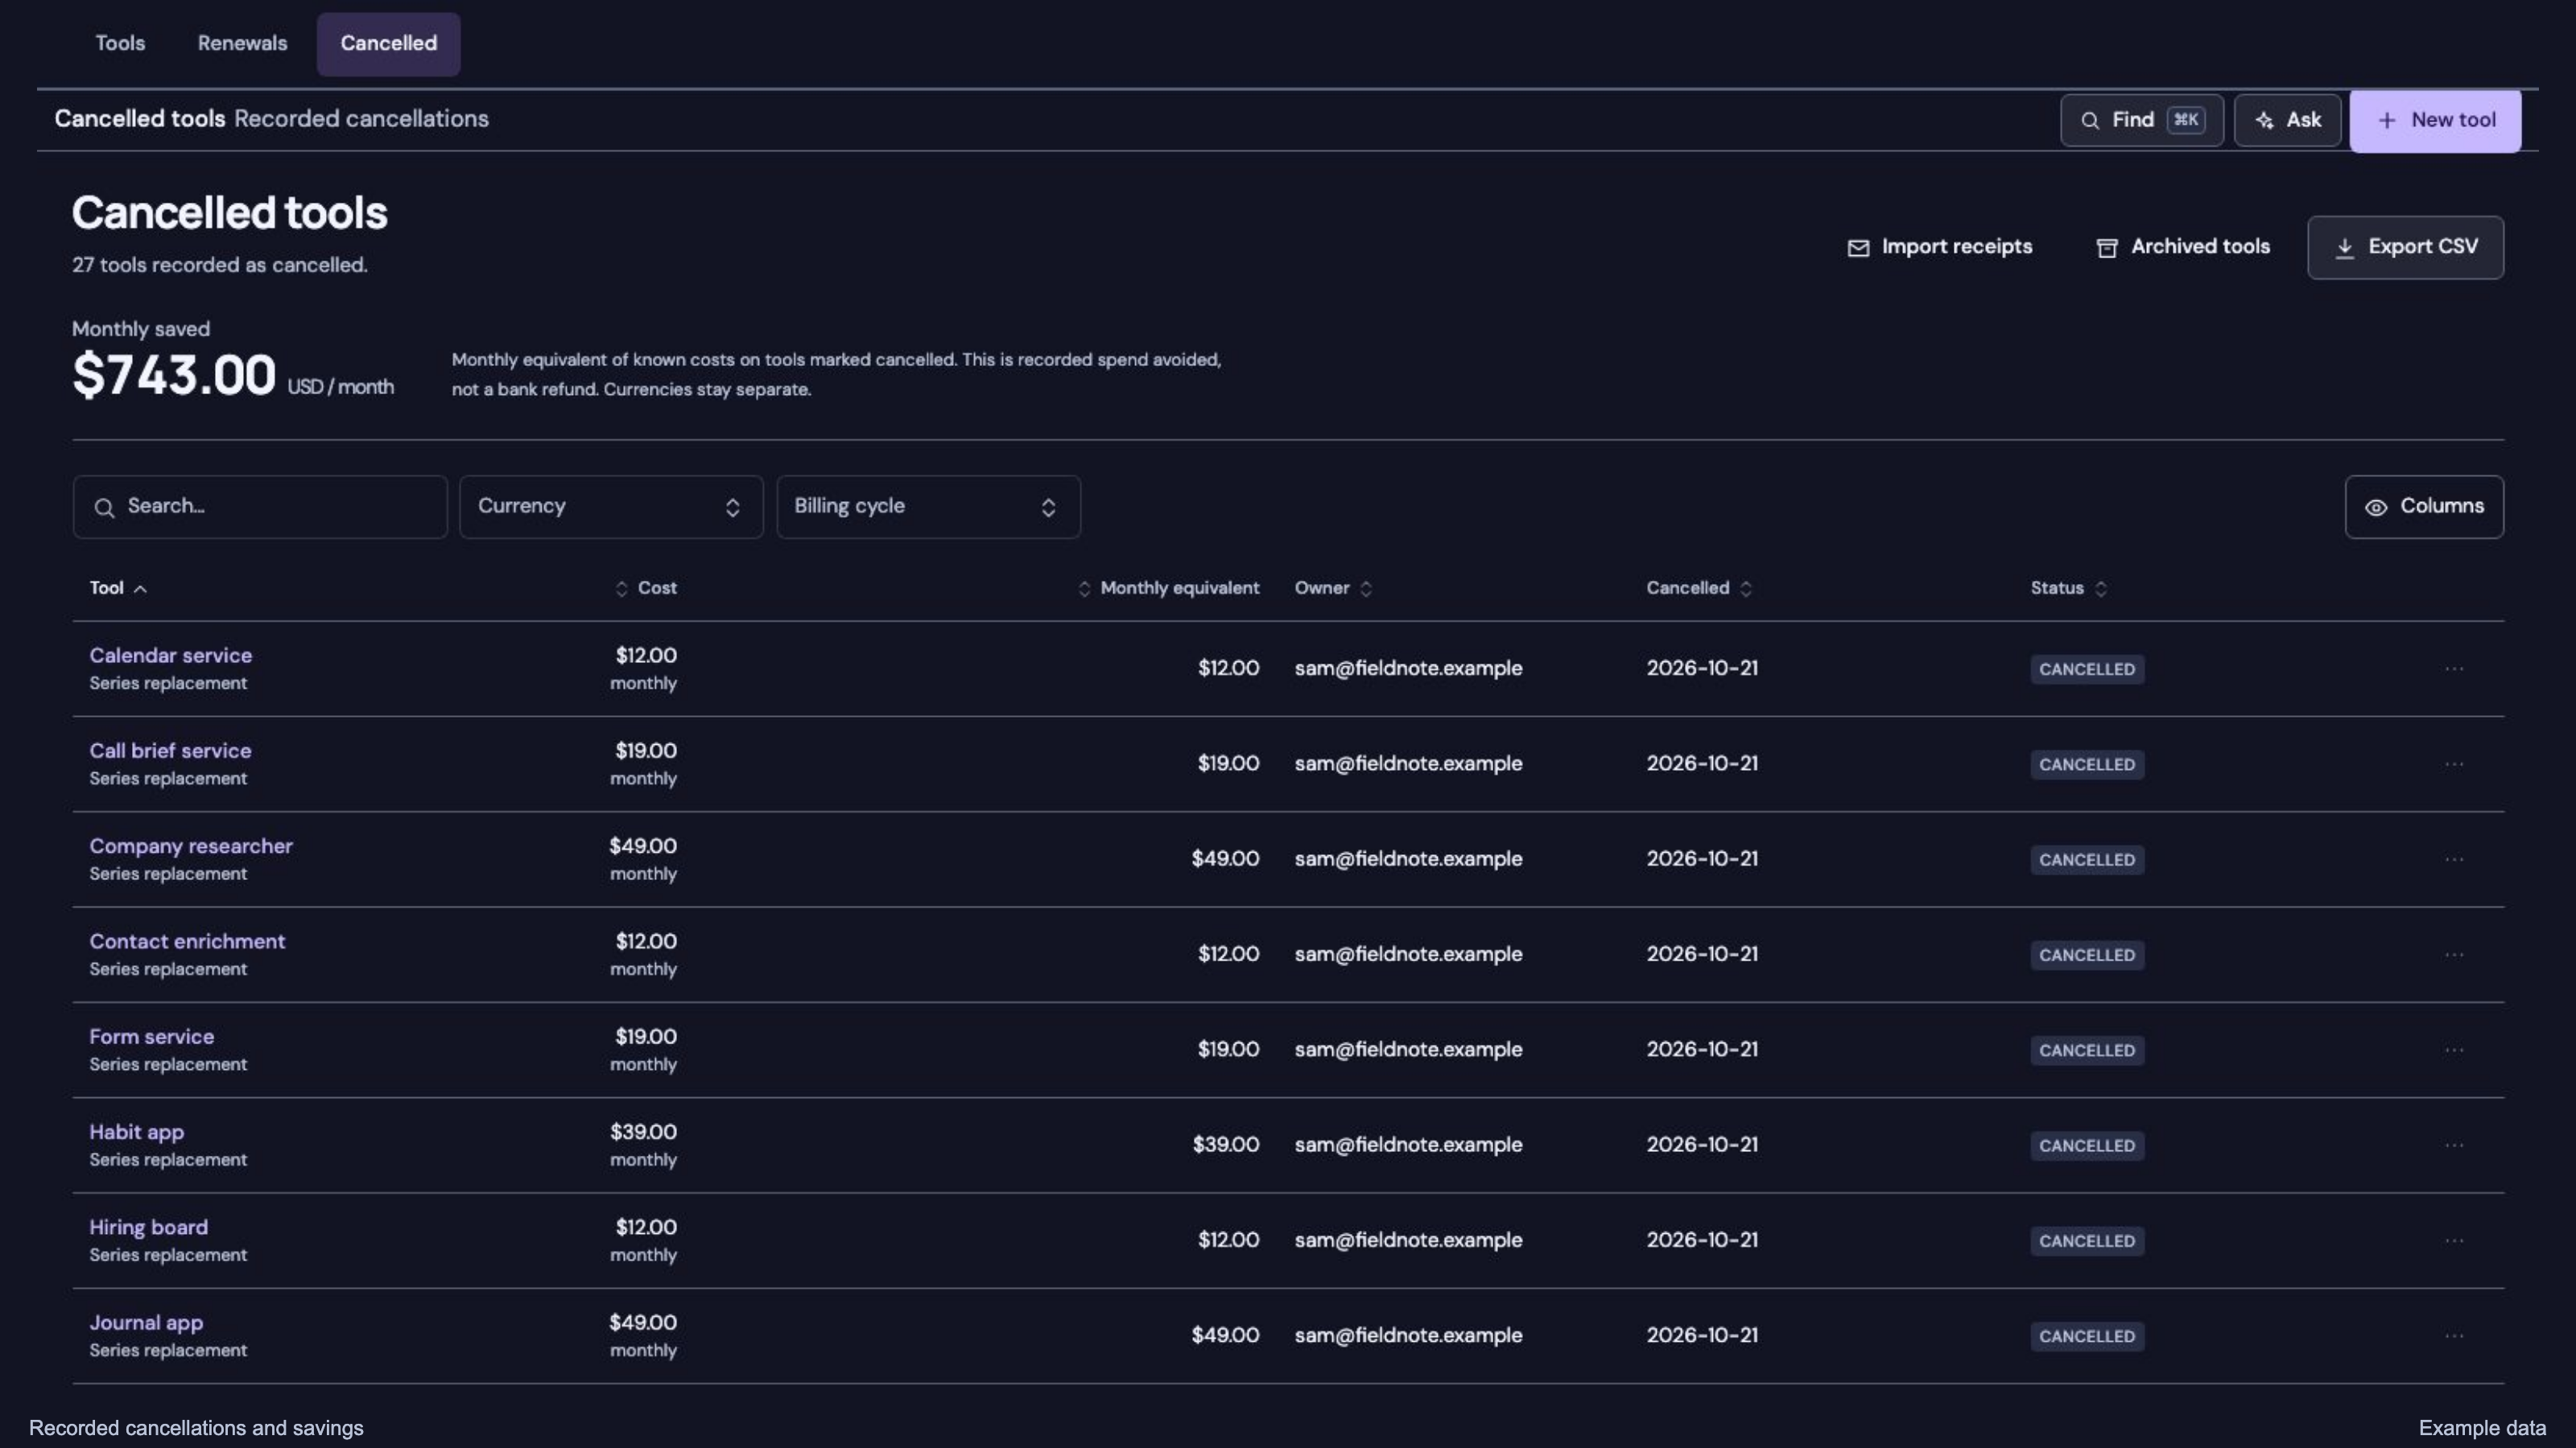The height and width of the screenshot is (1448, 2576).
Task: Open row actions menu for Call brief service
Action: pos(2454,764)
